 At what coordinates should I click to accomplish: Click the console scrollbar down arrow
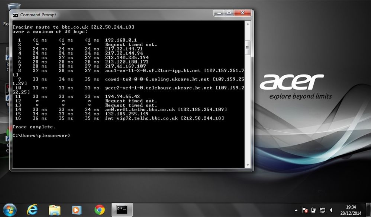pyautogui.click(x=248, y=165)
